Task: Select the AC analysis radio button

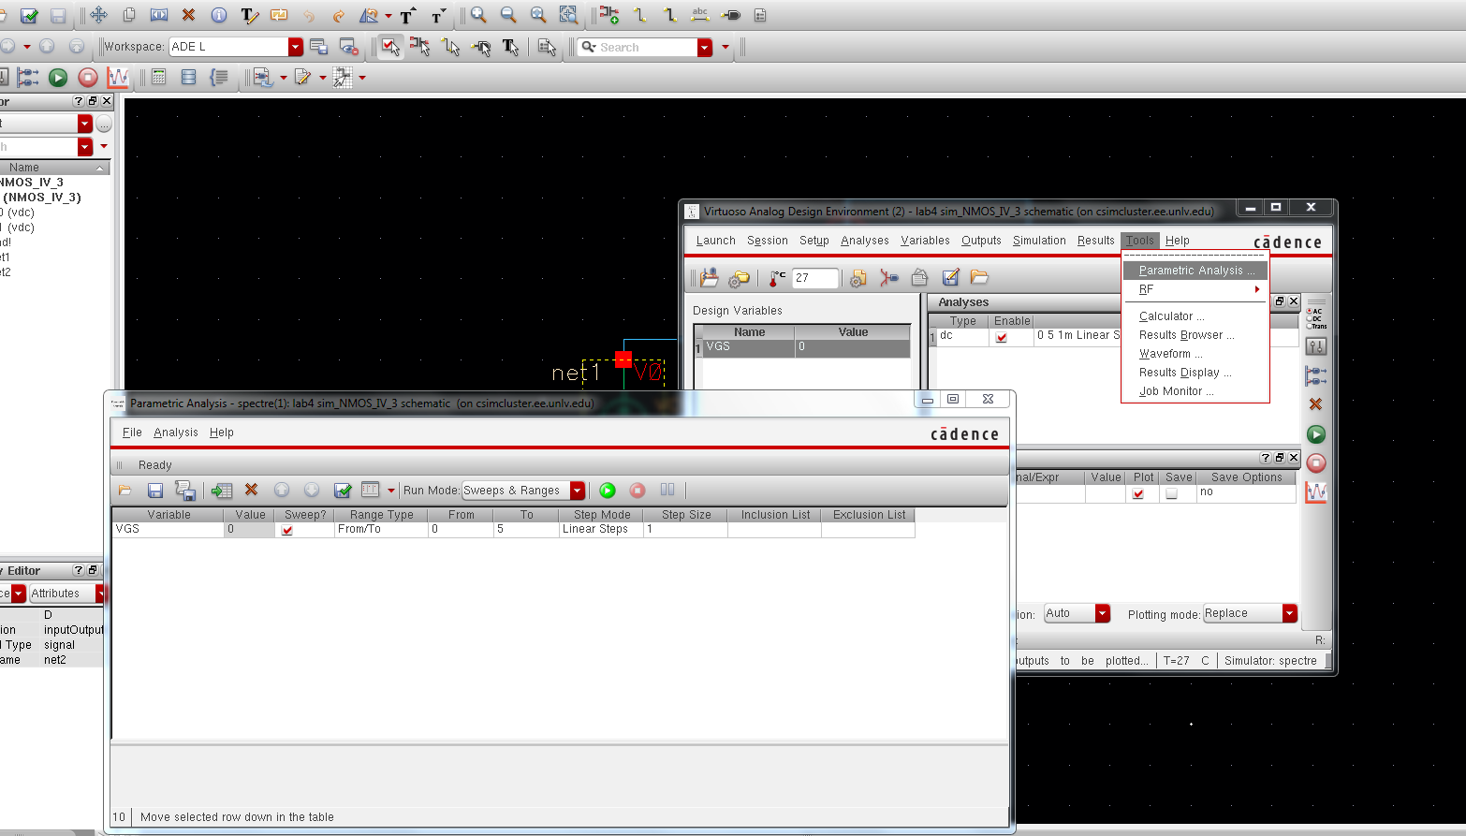Action: [x=1309, y=311]
